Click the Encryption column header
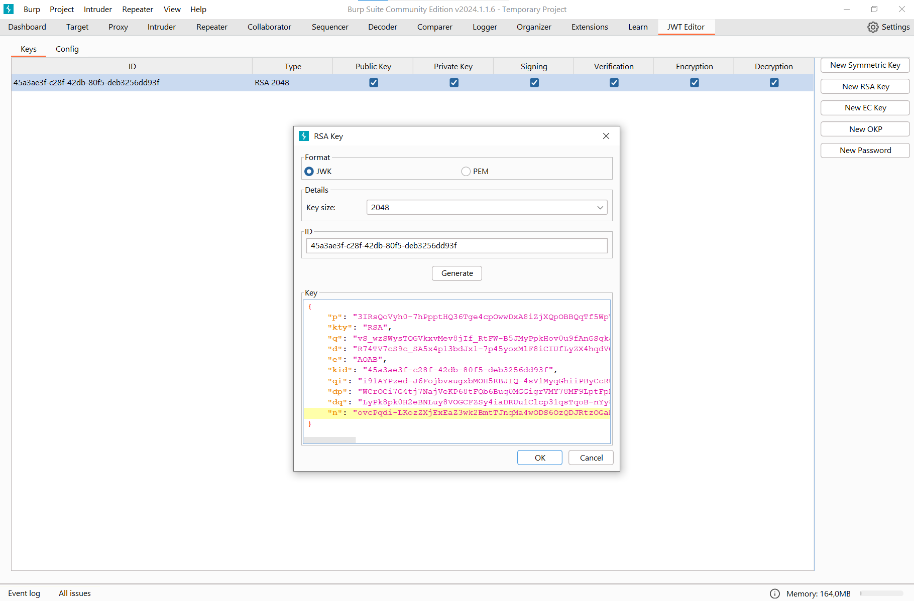The height and width of the screenshot is (601, 914). (x=694, y=66)
